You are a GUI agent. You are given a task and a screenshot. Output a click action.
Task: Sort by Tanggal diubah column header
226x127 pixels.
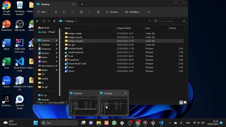click(124, 28)
